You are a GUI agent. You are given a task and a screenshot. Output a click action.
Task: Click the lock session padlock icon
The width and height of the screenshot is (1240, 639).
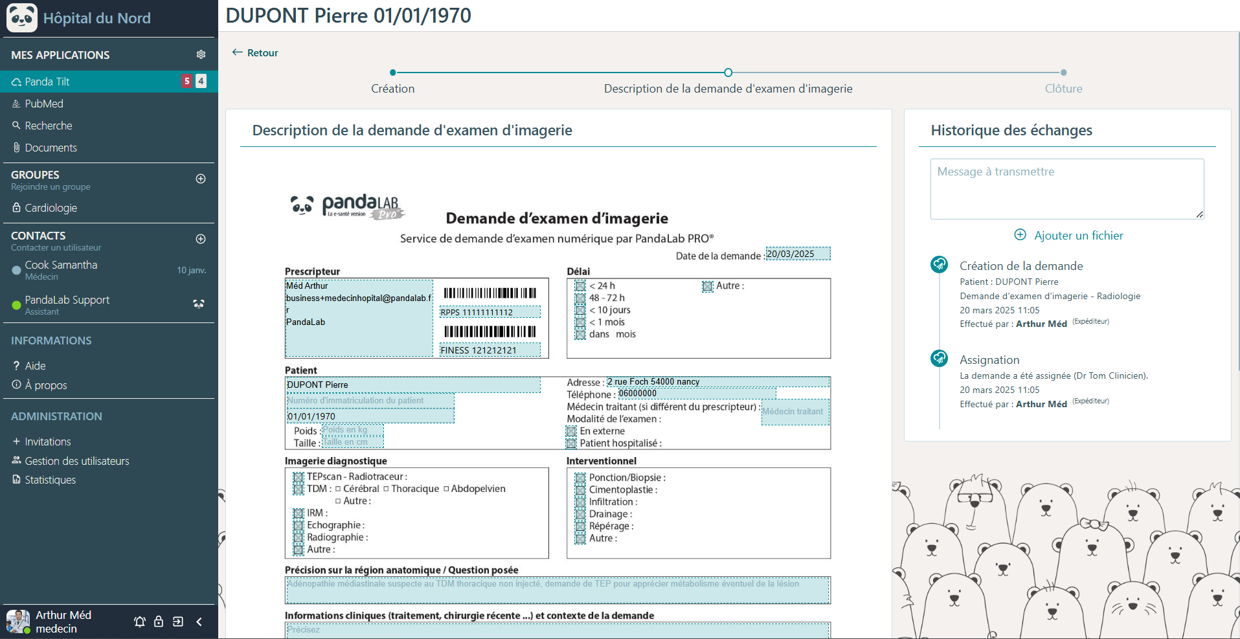coord(159,622)
